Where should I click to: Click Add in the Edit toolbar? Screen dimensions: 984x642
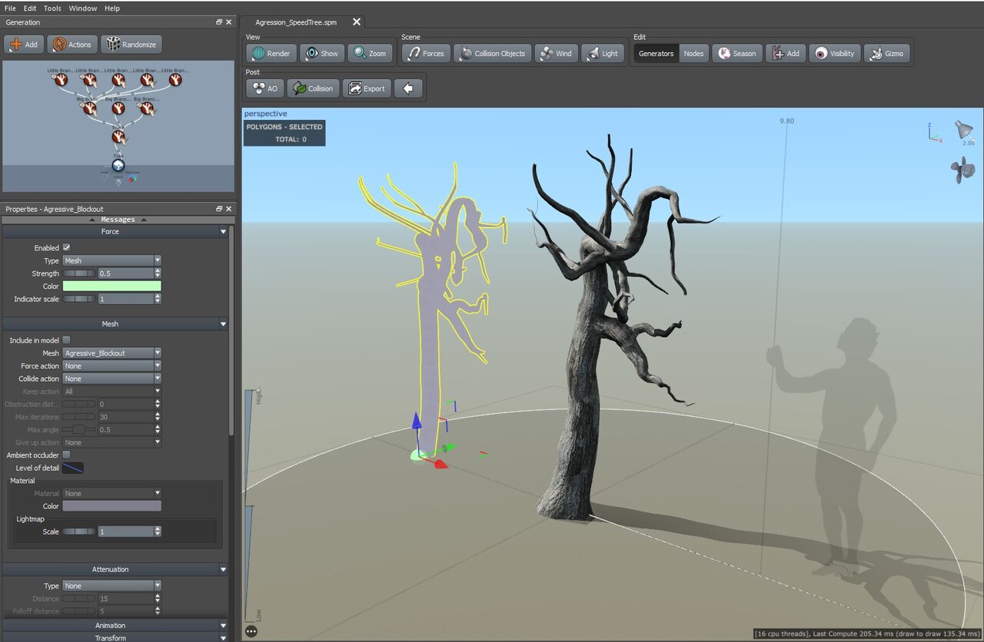(x=785, y=54)
